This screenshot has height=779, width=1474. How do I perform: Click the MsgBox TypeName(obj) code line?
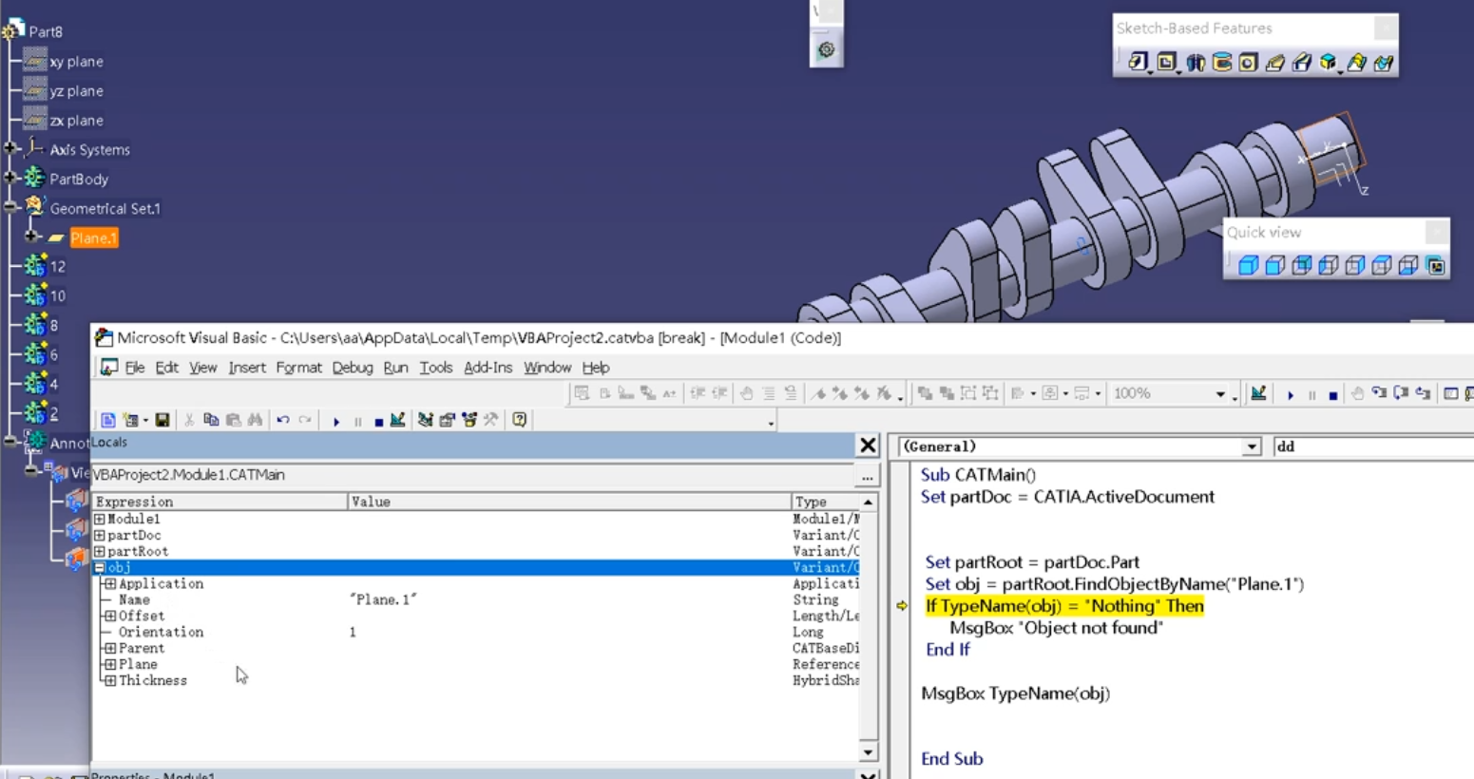tap(1015, 693)
